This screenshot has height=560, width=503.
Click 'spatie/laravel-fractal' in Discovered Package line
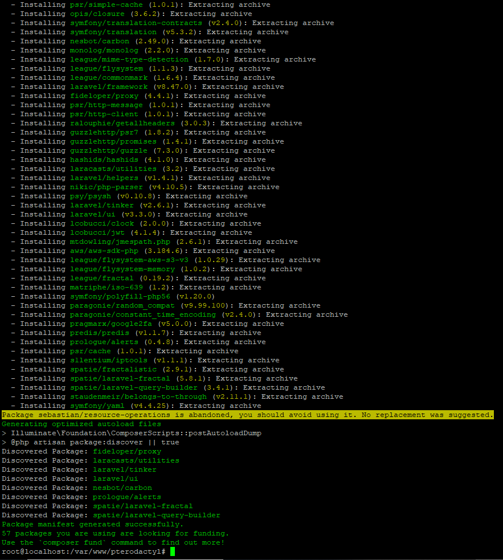pos(143,506)
